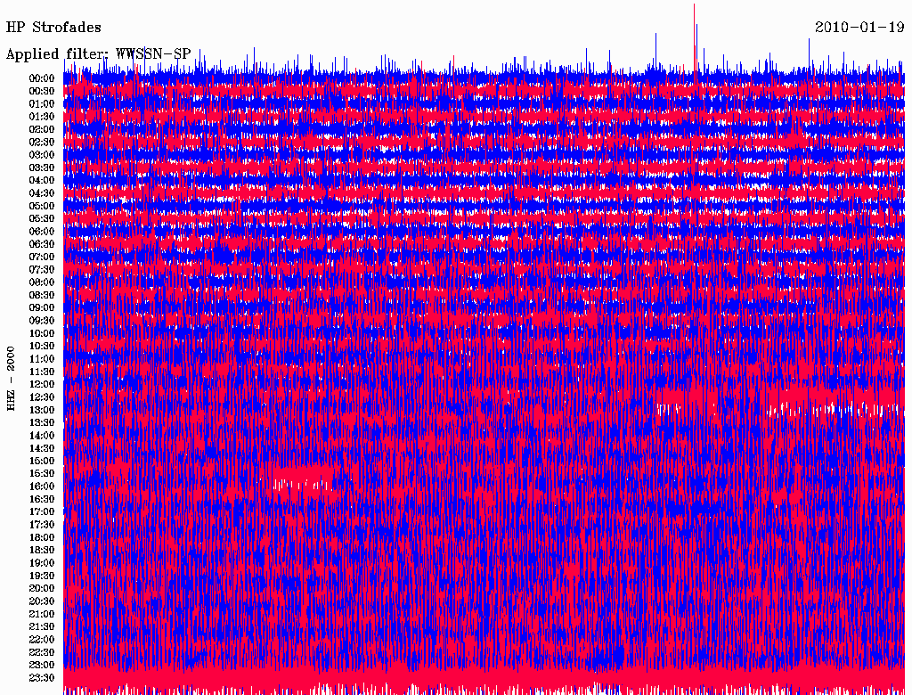The image size is (912, 695).
Task: Select the 08:00 time label
Action: click(42, 282)
